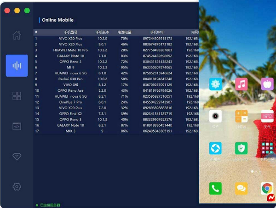Click IMEI 897244302915173
Screen dimensions: 276x208
click(157, 39)
